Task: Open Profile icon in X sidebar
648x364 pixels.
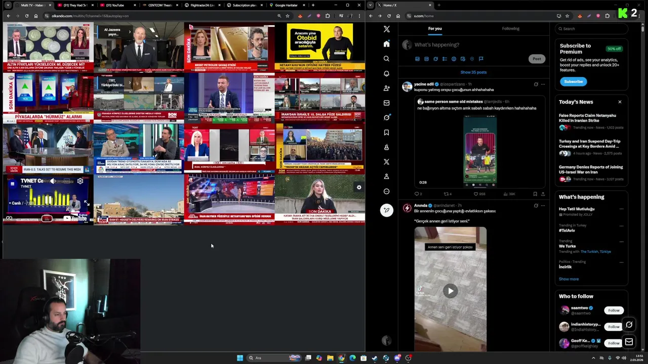Action: point(386,176)
